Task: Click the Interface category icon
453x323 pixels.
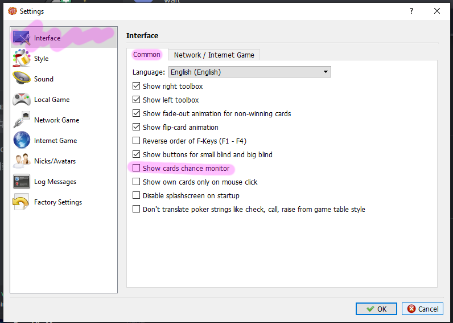Action: tap(22, 38)
